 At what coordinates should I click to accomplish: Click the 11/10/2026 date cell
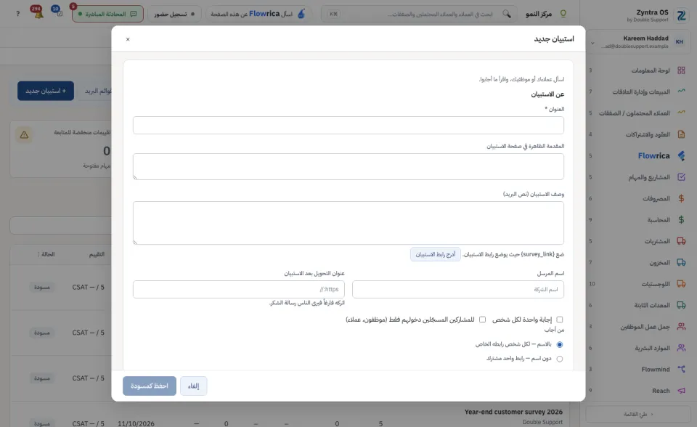[136, 423]
